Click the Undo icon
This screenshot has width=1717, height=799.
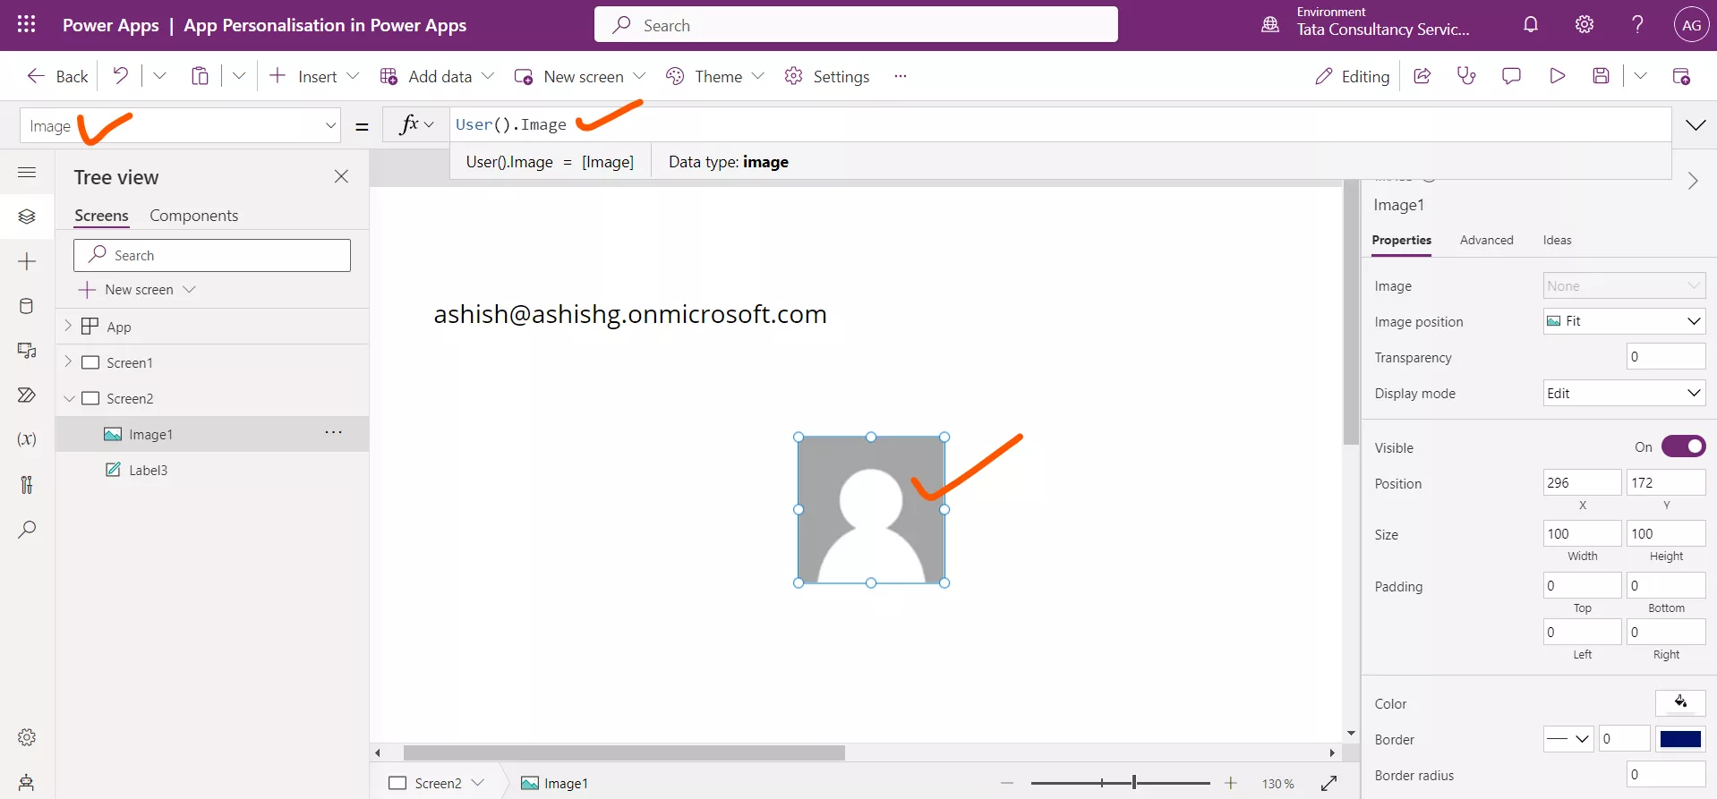[120, 76]
